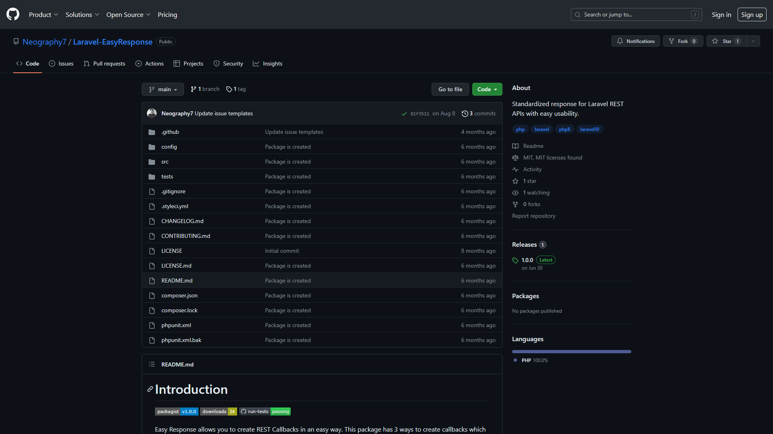
Task: Switch to the Insights tab
Action: click(268, 63)
